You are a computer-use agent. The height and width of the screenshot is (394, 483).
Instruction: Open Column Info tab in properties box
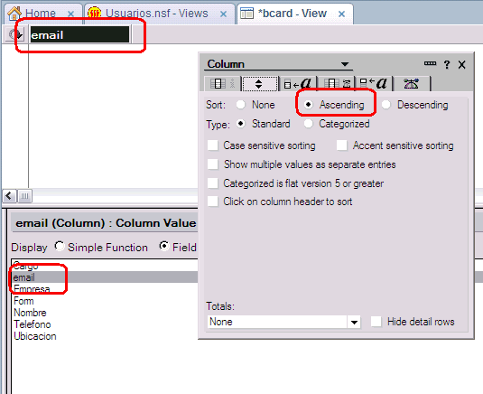[x=222, y=83]
